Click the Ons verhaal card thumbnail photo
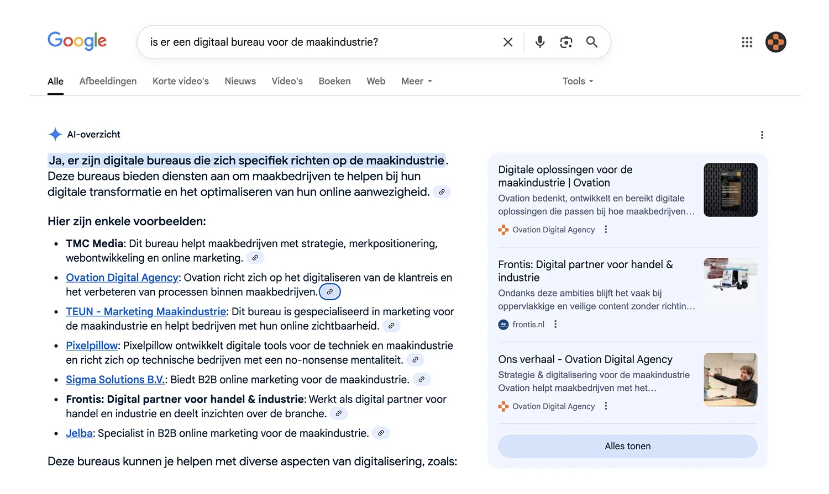The width and height of the screenshot is (829, 494). tap(731, 380)
